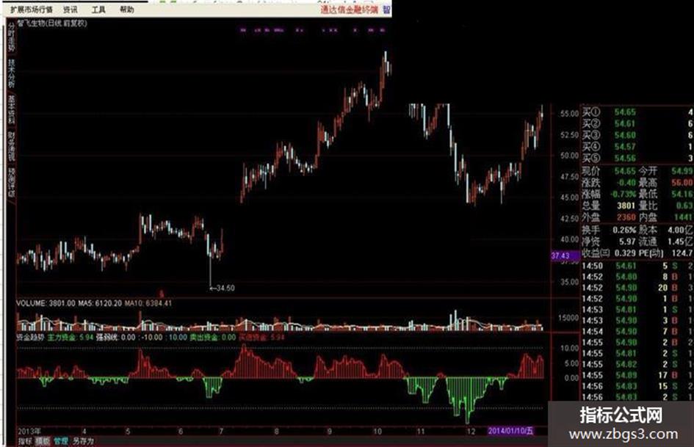Click the 主力资金 5.94 value

click(x=71, y=338)
